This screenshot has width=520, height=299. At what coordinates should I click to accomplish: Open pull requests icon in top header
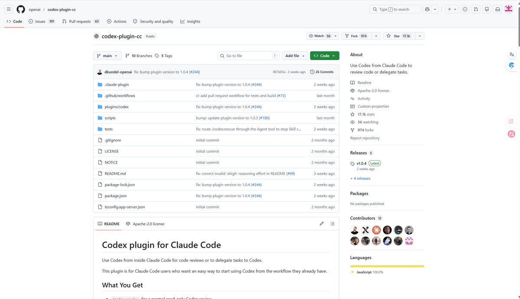point(476,9)
